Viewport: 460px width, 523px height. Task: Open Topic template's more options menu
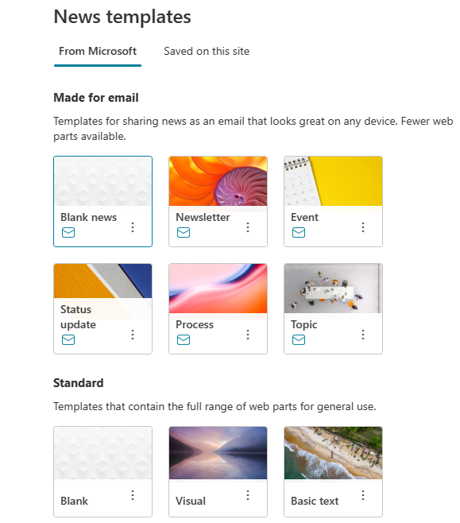click(363, 335)
